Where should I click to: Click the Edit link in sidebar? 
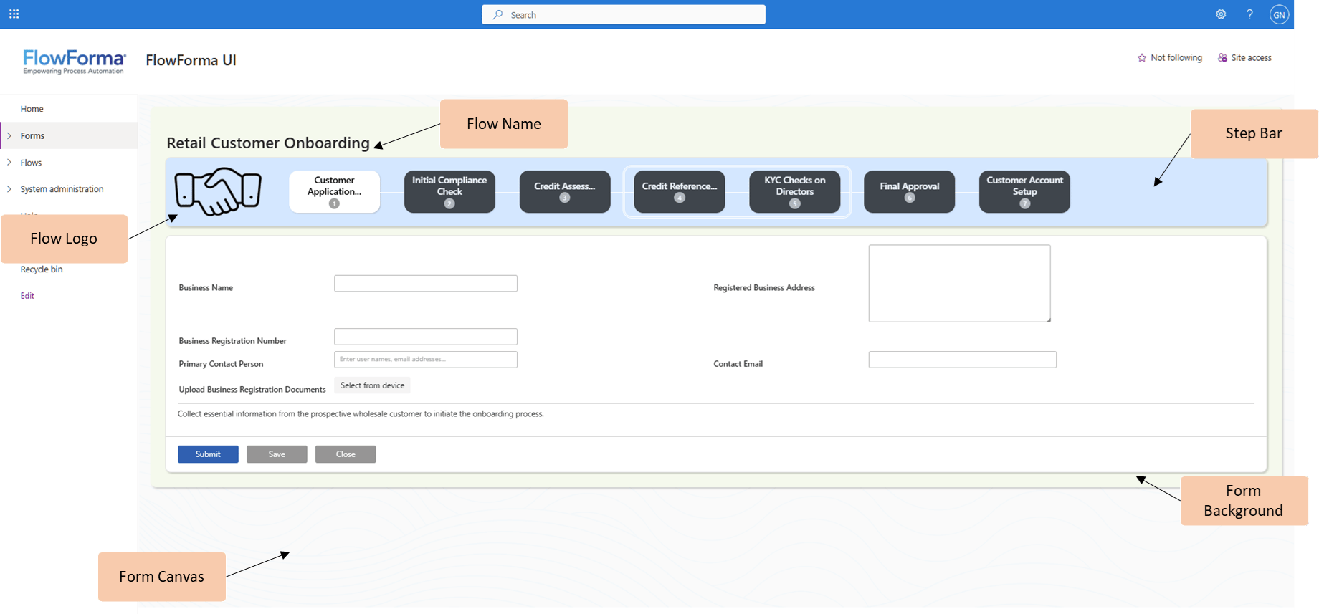pyautogui.click(x=27, y=296)
